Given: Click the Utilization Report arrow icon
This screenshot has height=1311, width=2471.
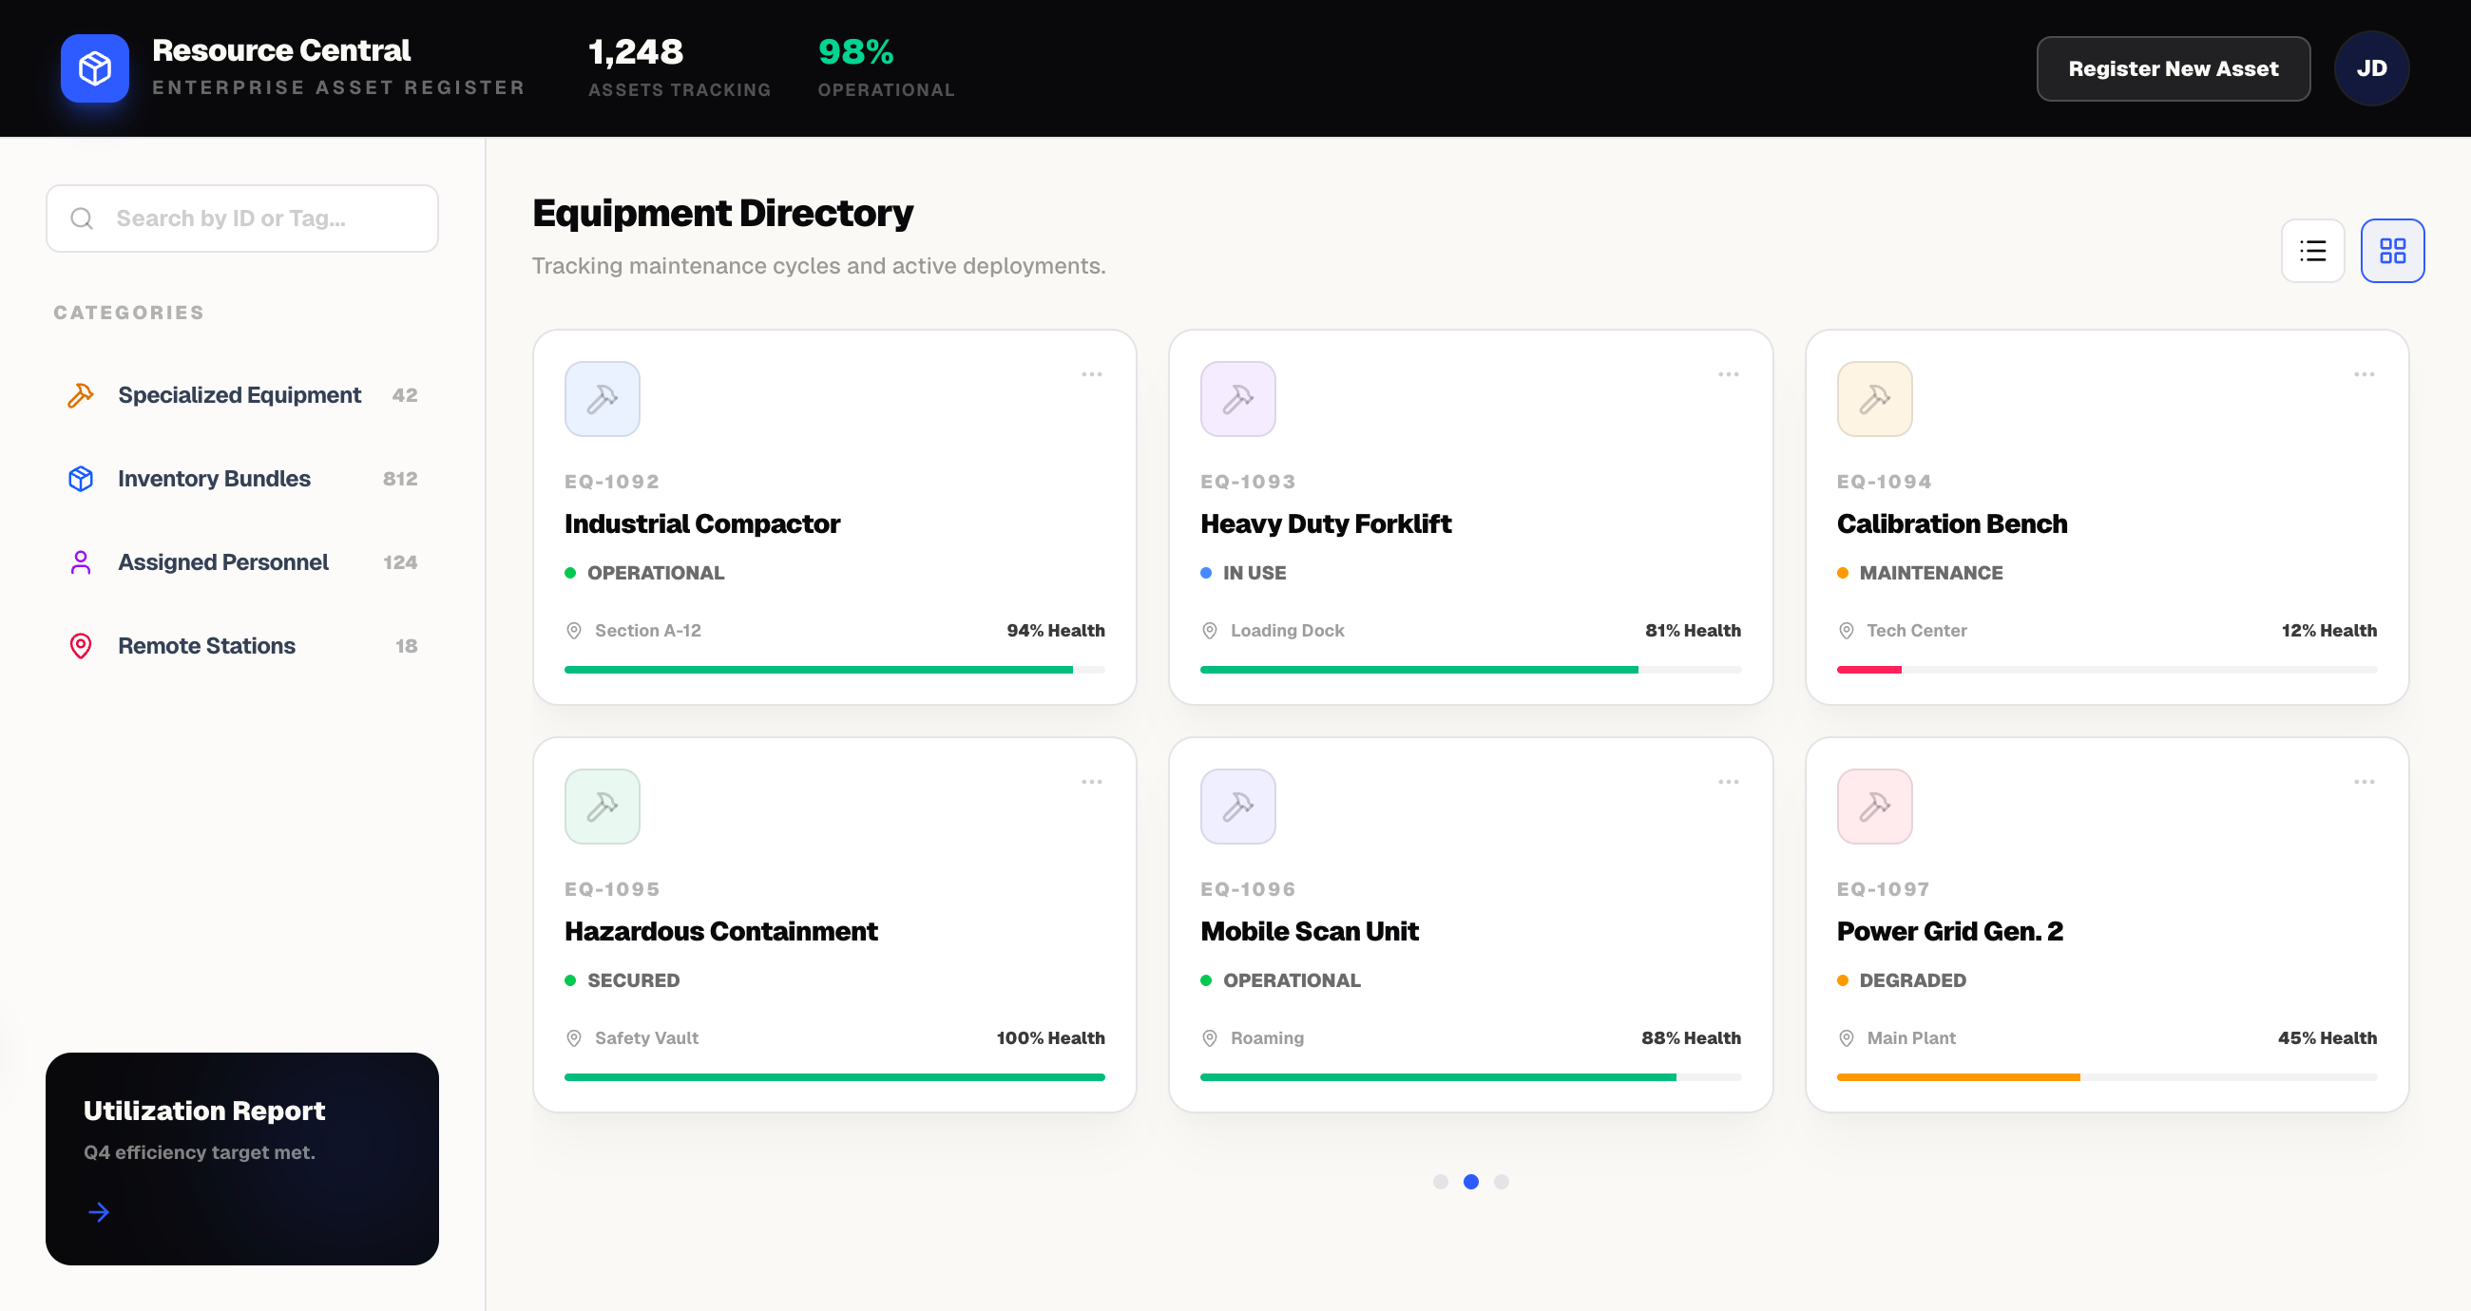Looking at the screenshot, I should click(99, 1211).
